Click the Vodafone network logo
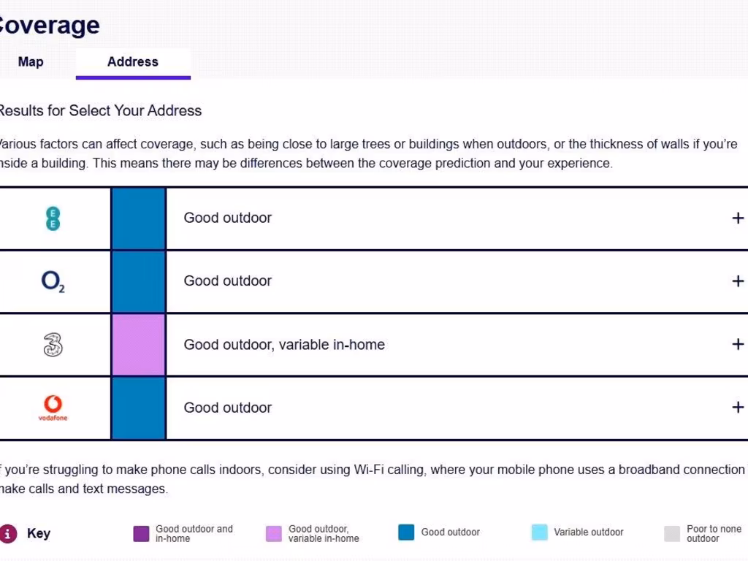This screenshot has width=748, height=561. 53,408
